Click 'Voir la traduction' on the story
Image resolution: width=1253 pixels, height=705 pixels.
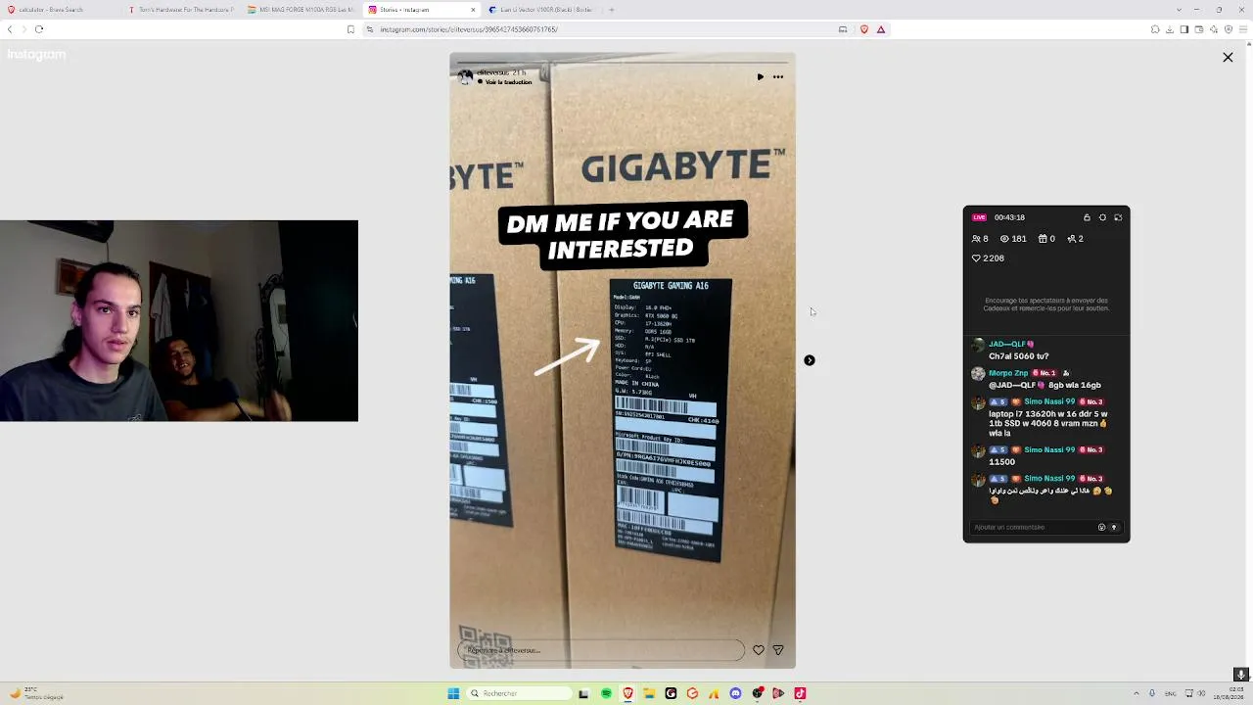tap(508, 82)
